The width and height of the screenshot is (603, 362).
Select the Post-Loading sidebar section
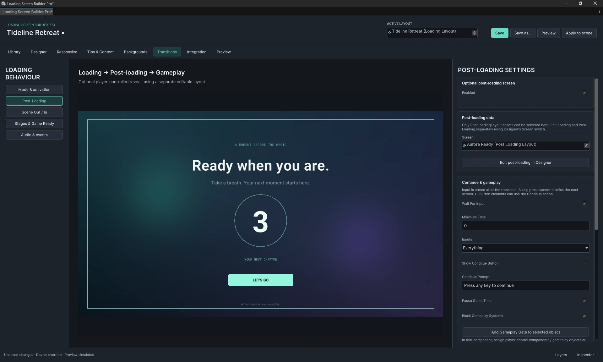pyautogui.click(x=34, y=101)
